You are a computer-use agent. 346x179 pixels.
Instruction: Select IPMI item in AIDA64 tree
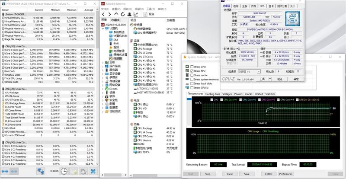tap(114, 44)
